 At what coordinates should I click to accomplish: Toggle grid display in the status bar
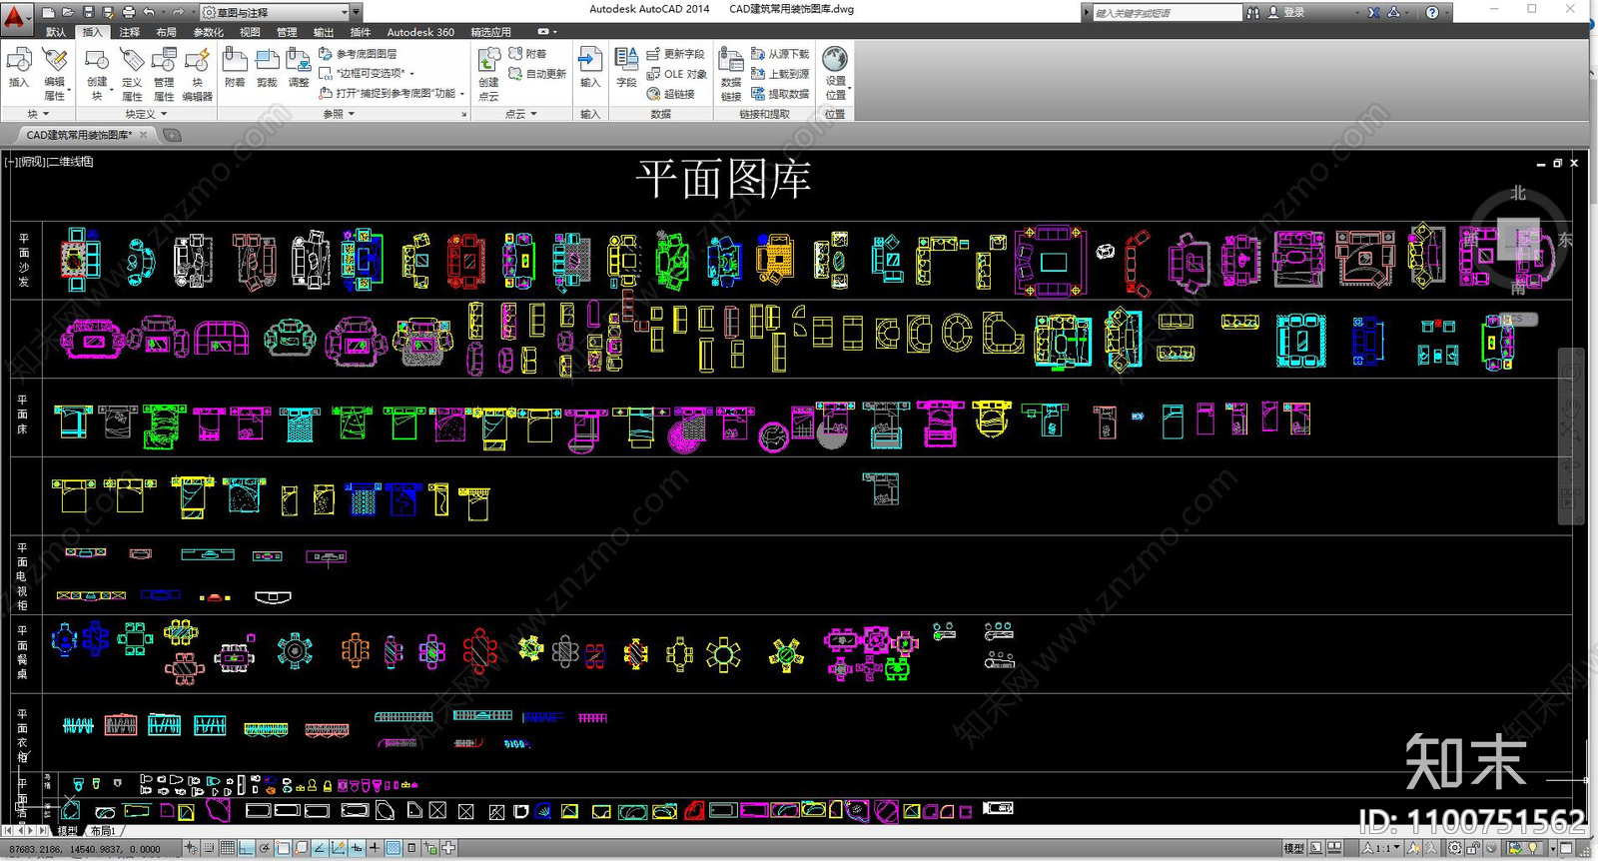point(228,848)
